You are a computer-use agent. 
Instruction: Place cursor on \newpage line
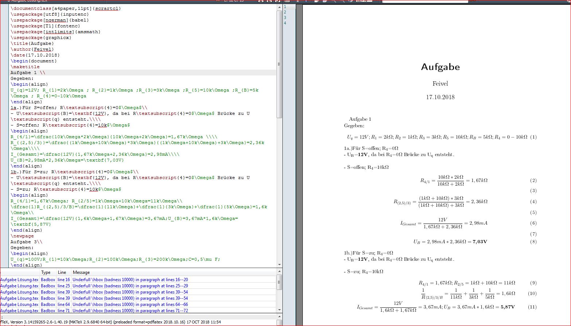22,236
